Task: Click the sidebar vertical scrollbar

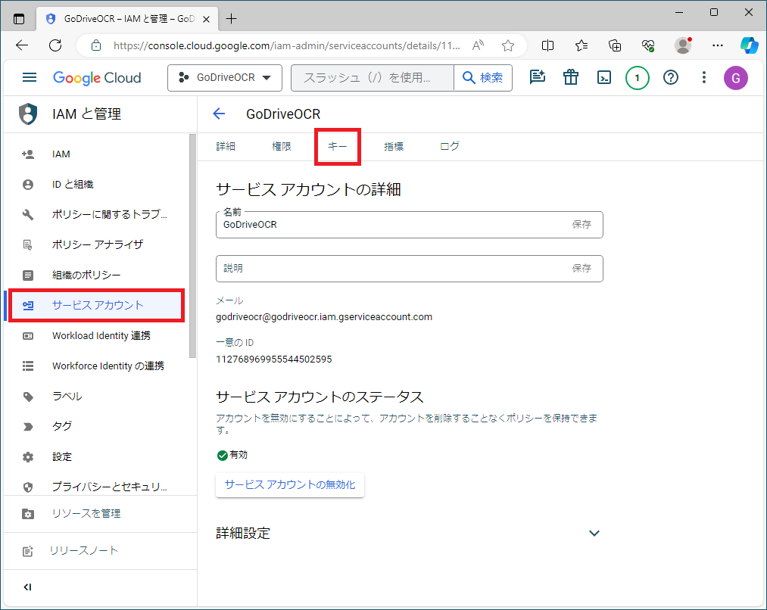Action: [x=192, y=246]
